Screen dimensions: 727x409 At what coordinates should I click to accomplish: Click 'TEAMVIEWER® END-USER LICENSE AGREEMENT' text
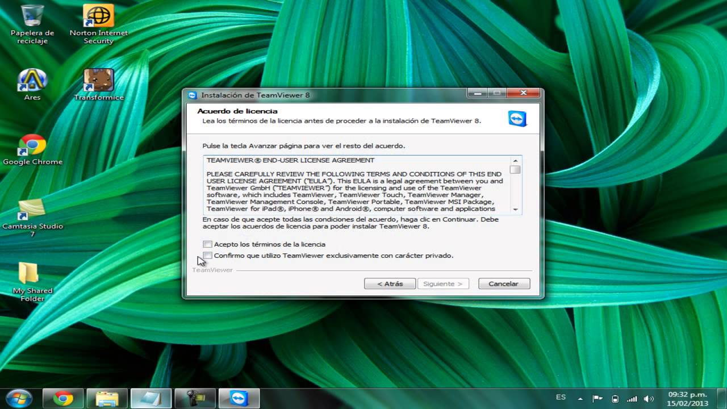[x=291, y=160]
